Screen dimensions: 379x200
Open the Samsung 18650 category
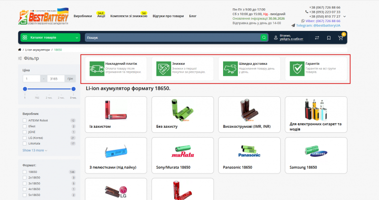pyautogui.click(x=316, y=155)
